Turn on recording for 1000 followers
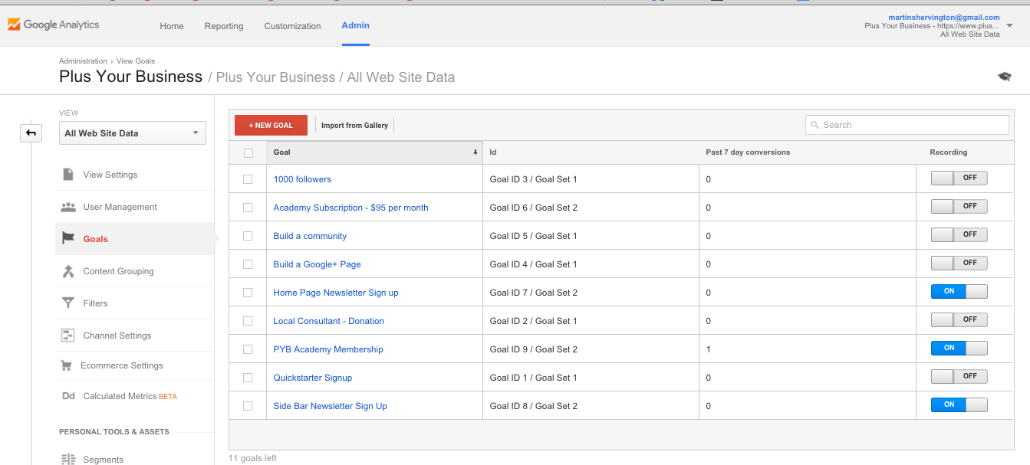This screenshot has width=1030, height=465. coord(959,178)
